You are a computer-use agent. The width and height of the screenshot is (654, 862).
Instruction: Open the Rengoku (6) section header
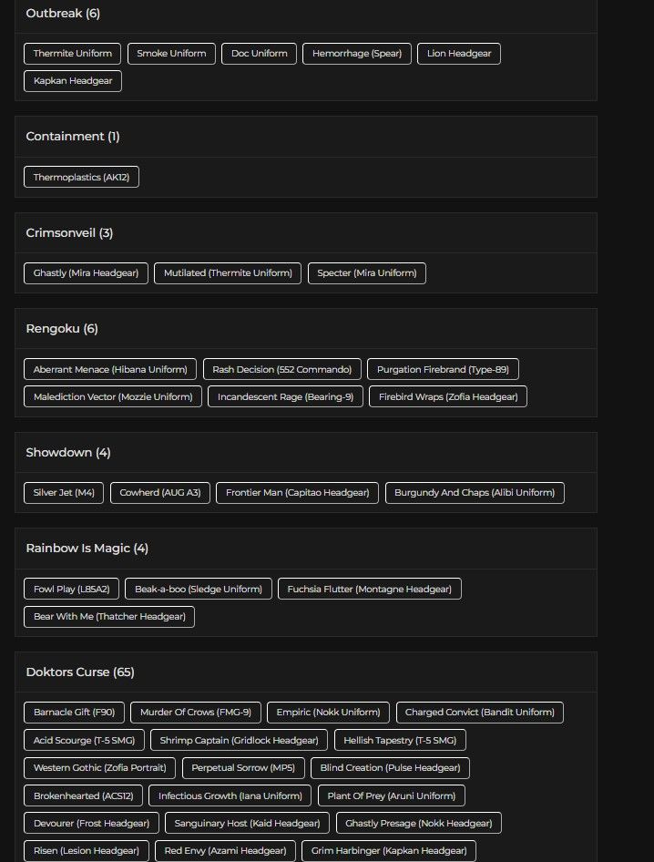click(62, 329)
